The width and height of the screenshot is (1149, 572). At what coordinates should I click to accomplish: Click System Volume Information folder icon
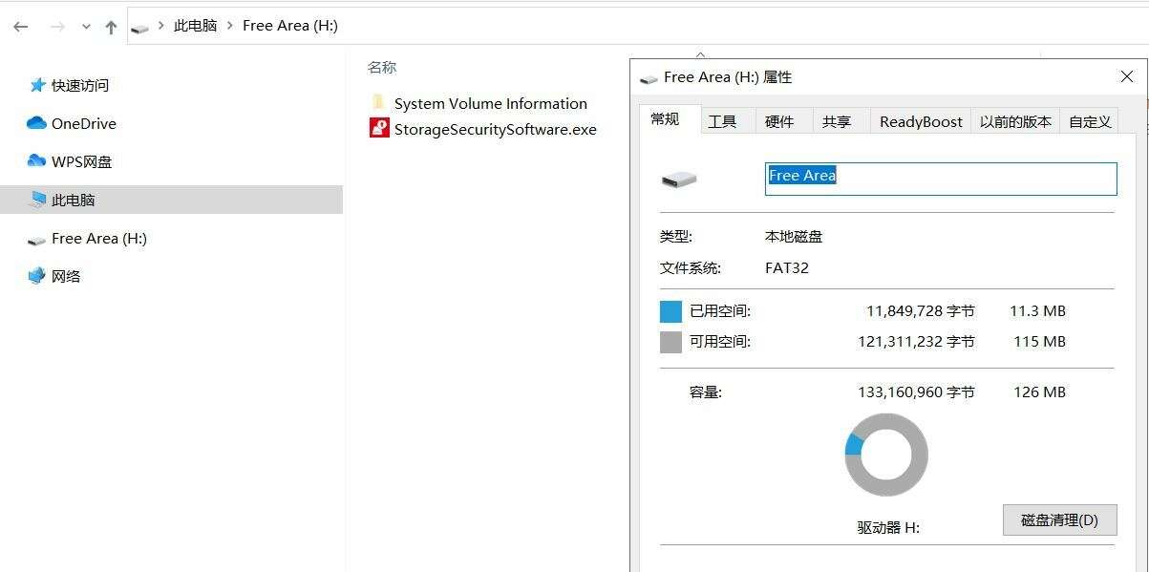click(379, 103)
